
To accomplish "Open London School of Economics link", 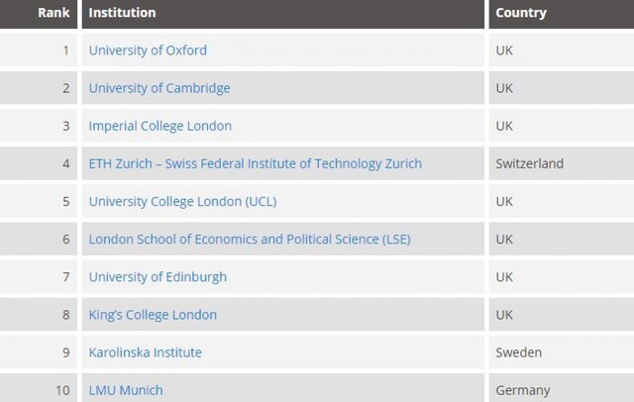I will tap(250, 240).
